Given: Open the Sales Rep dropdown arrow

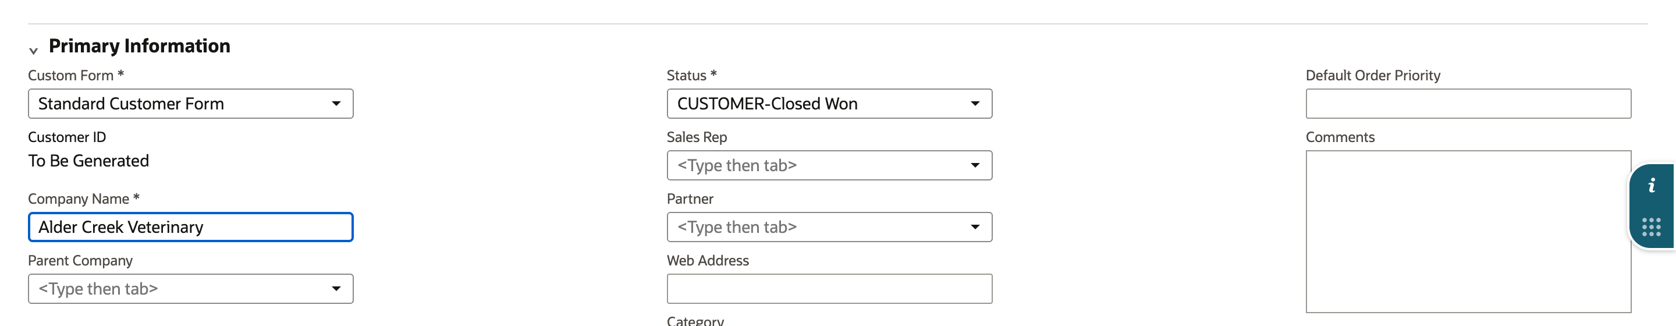Looking at the screenshot, I should [x=975, y=165].
